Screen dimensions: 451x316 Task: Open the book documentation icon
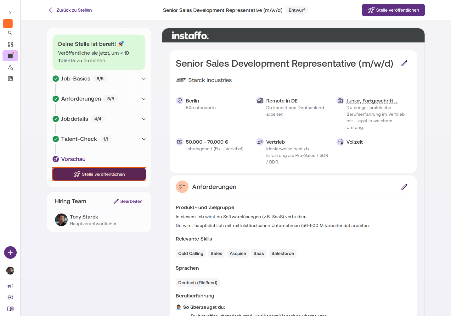tap(10, 309)
